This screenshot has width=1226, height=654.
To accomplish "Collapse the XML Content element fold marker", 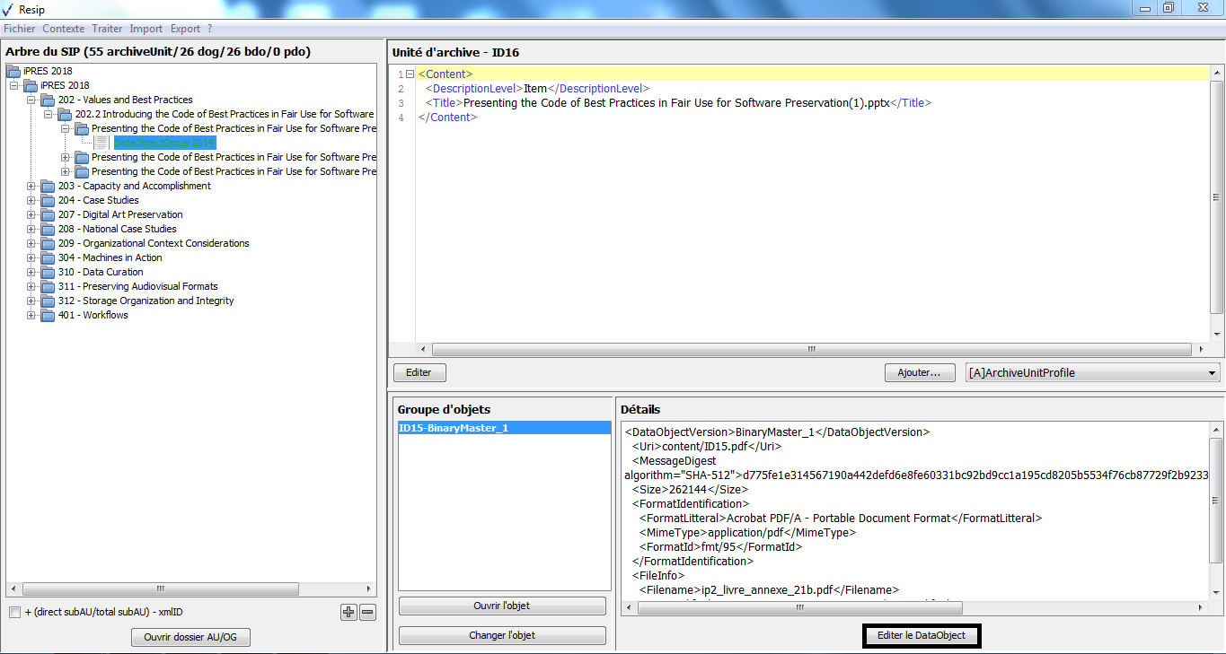I will click(x=410, y=74).
